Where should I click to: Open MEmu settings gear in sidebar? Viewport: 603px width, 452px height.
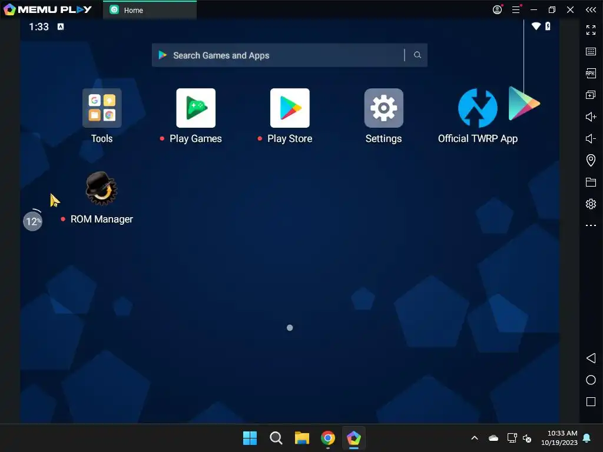pyautogui.click(x=591, y=204)
